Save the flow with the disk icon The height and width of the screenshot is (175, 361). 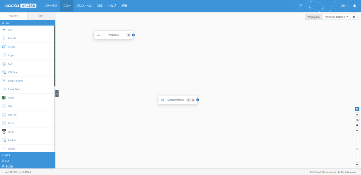point(357,109)
